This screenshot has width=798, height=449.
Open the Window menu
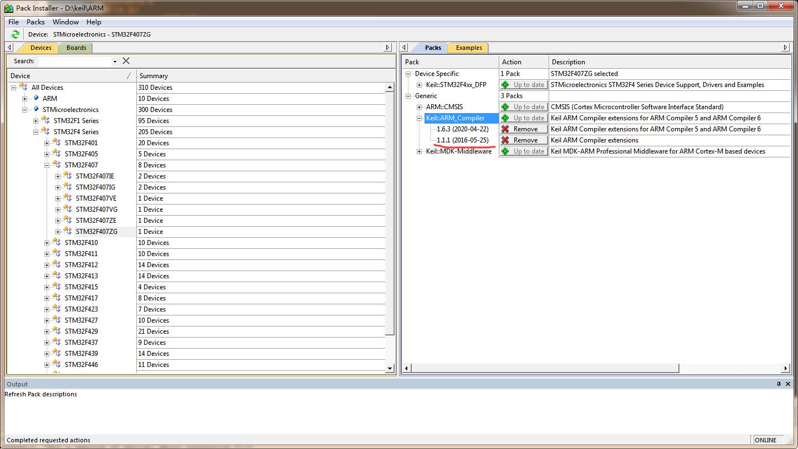65,22
